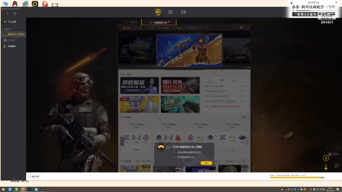Open the second 3-2 match card with AG
The image size is (342, 192).
point(168,137)
